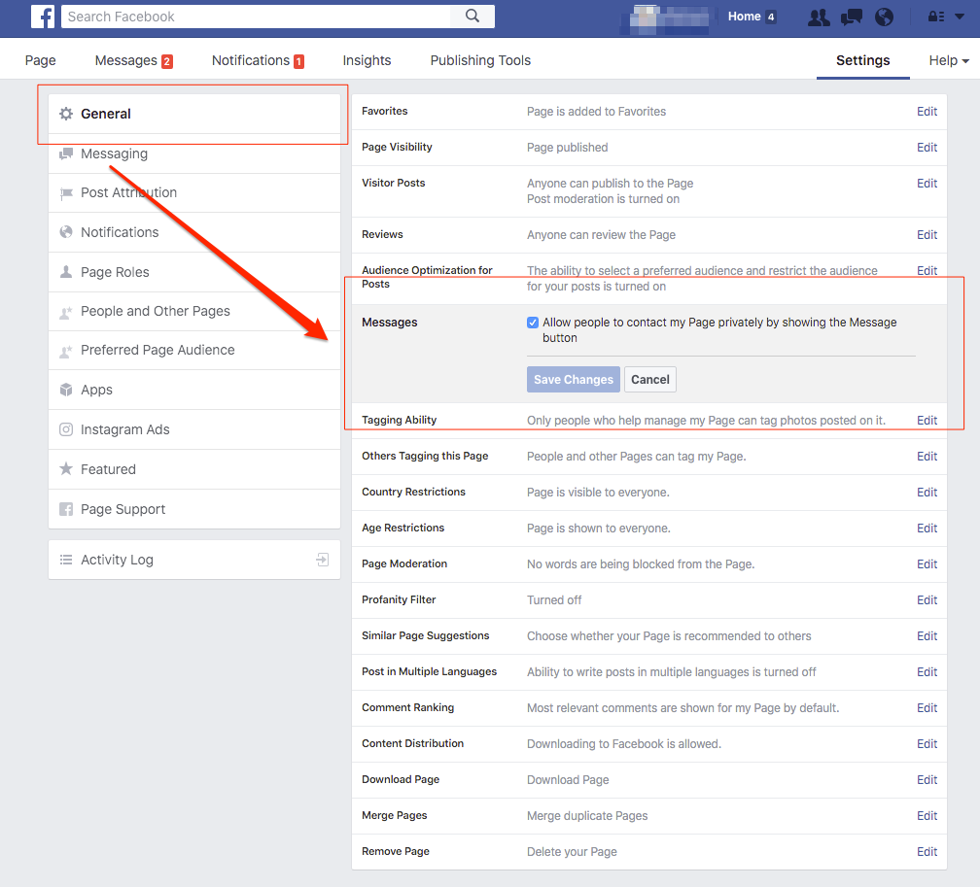Edit Download Page setting
Image resolution: width=980 pixels, height=887 pixels.
coord(927,779)
